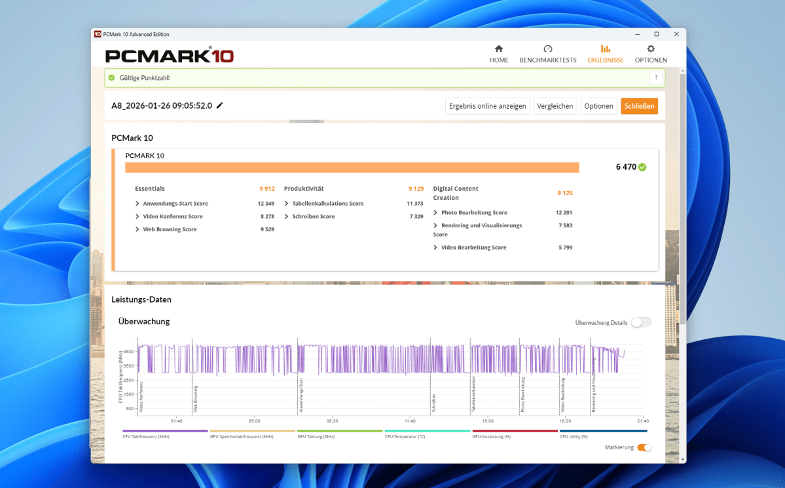Click the PCMark 10 application icon in titlebar
Viewport: 785px width, 488px height.
(99, 33)
